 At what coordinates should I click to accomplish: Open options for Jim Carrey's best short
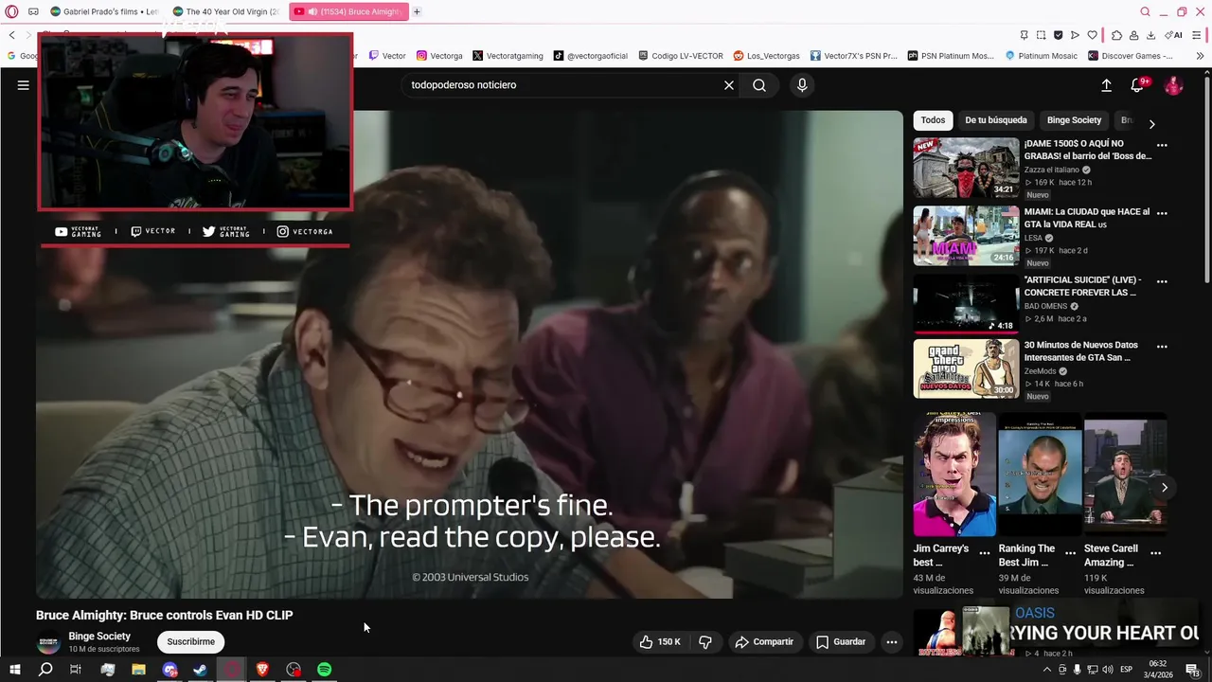point(985,552)
